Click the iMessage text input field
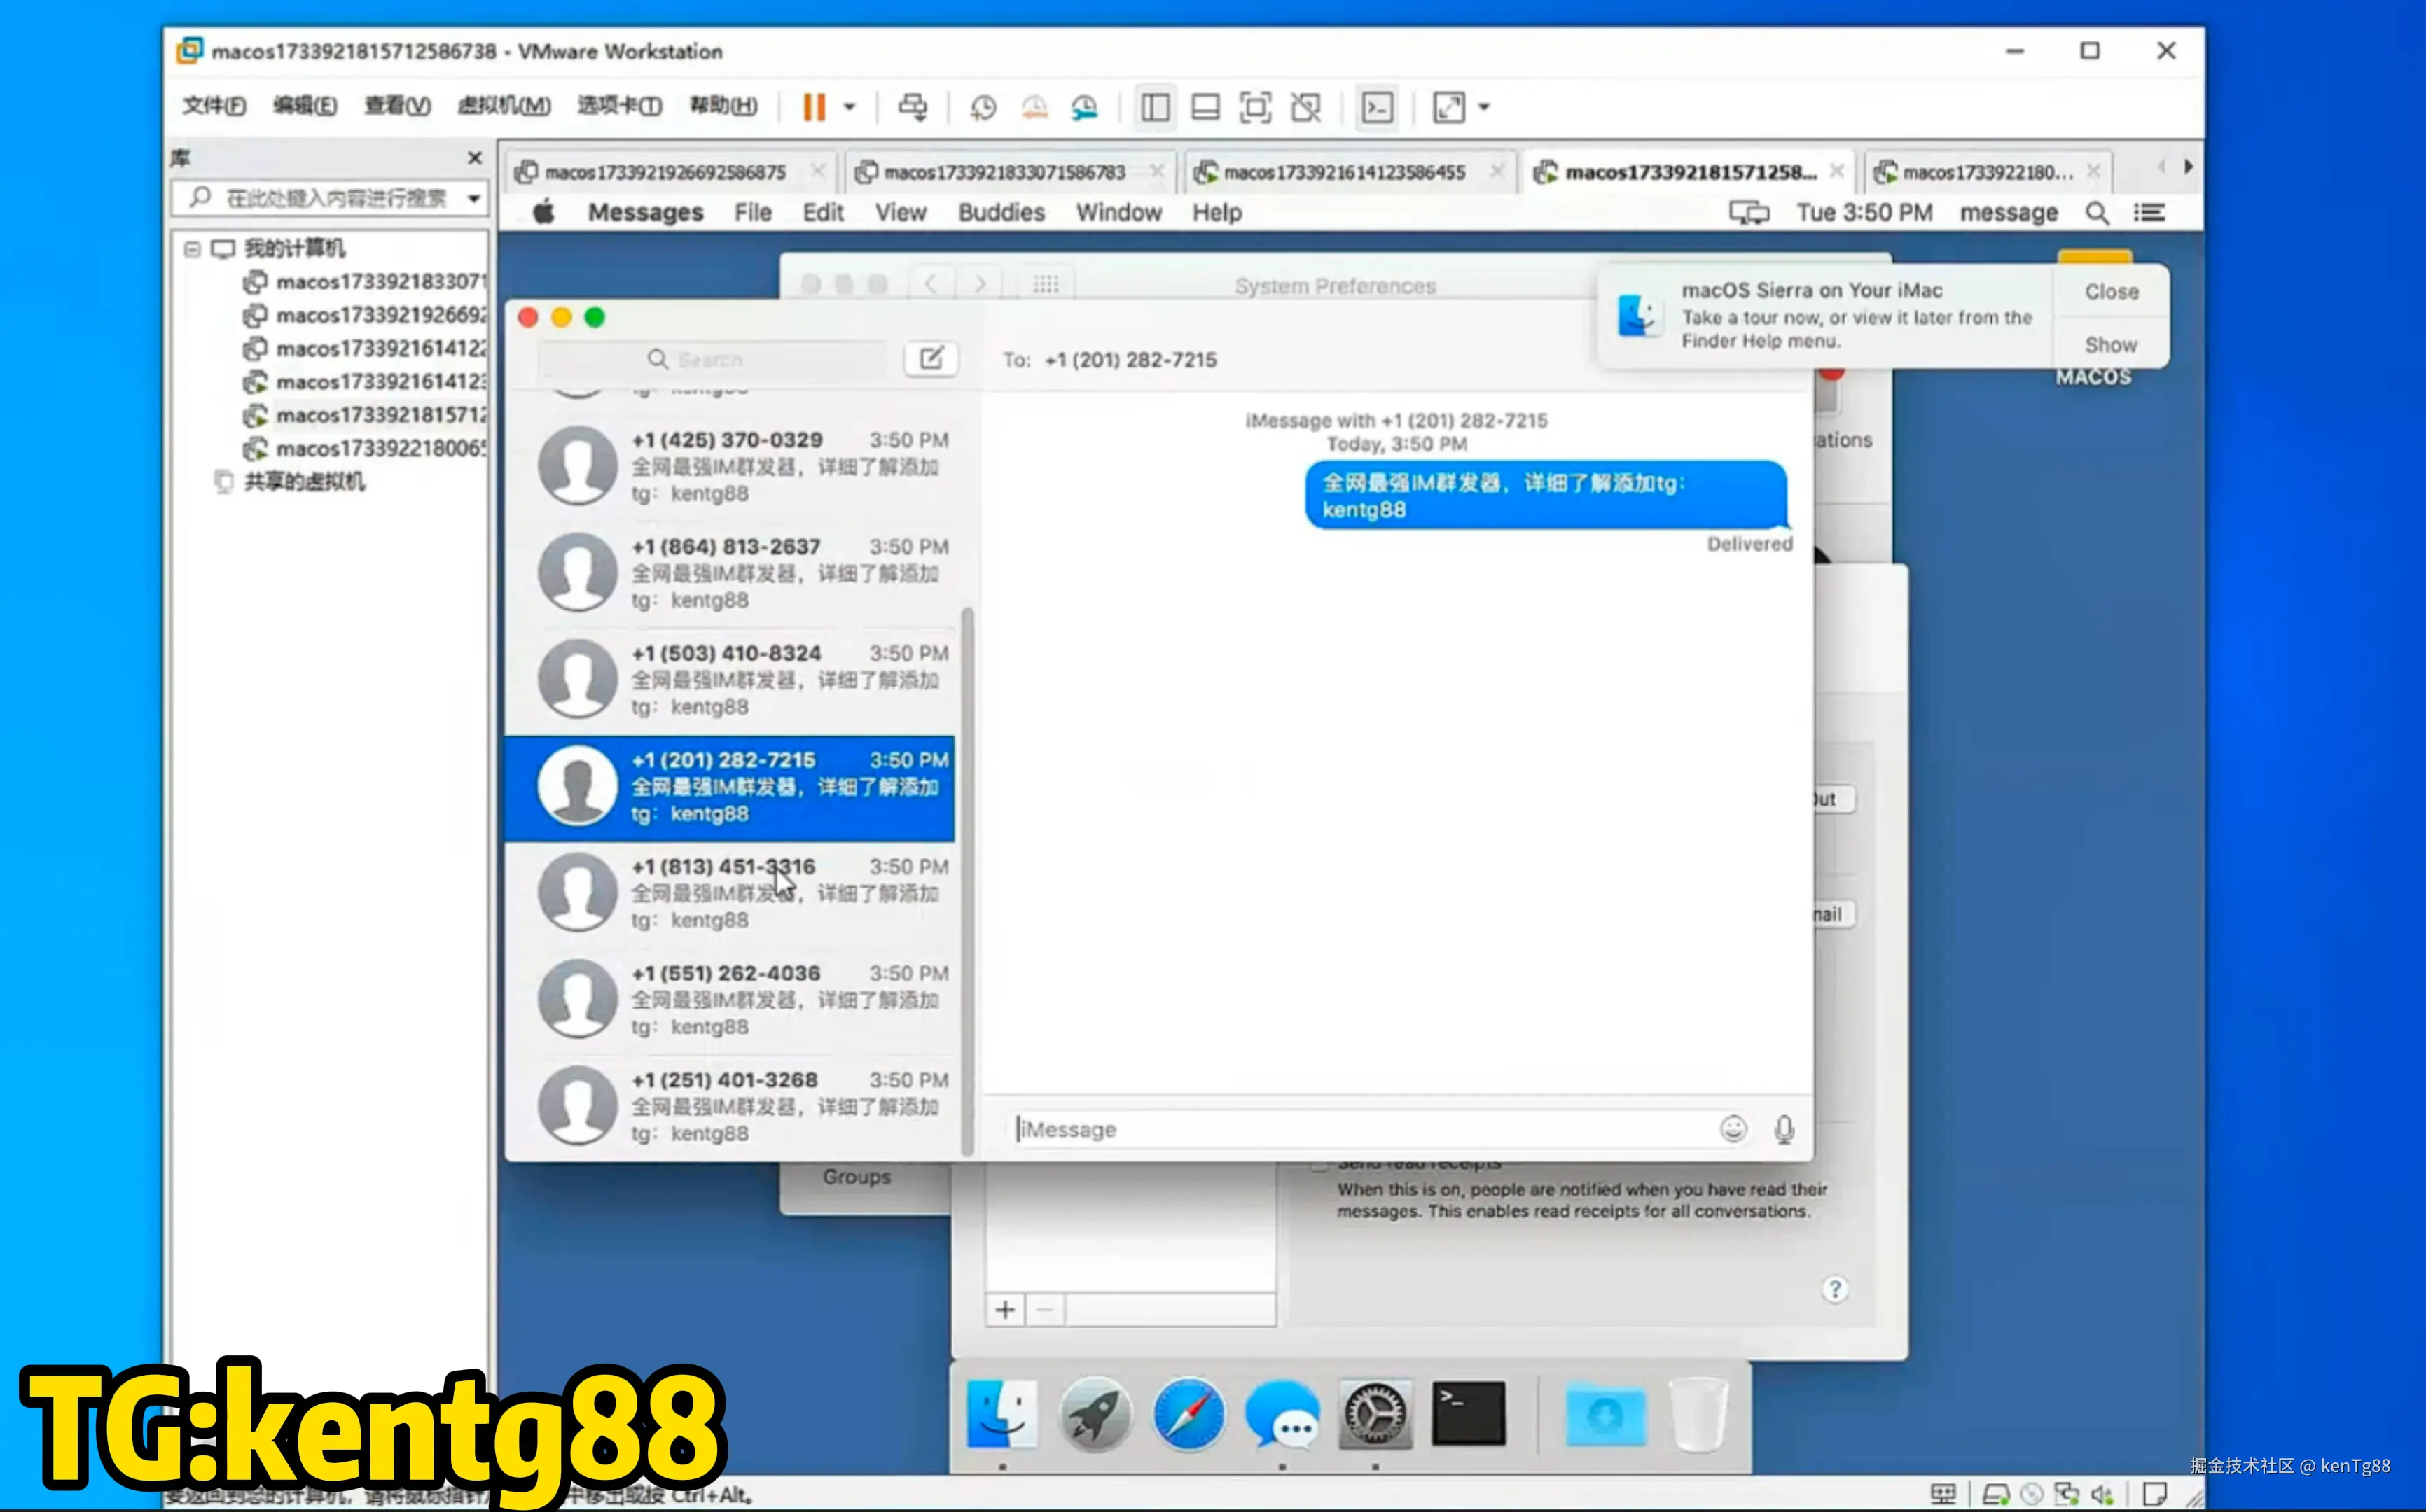2426x1512 pixels. (x=1361, y=1129)
